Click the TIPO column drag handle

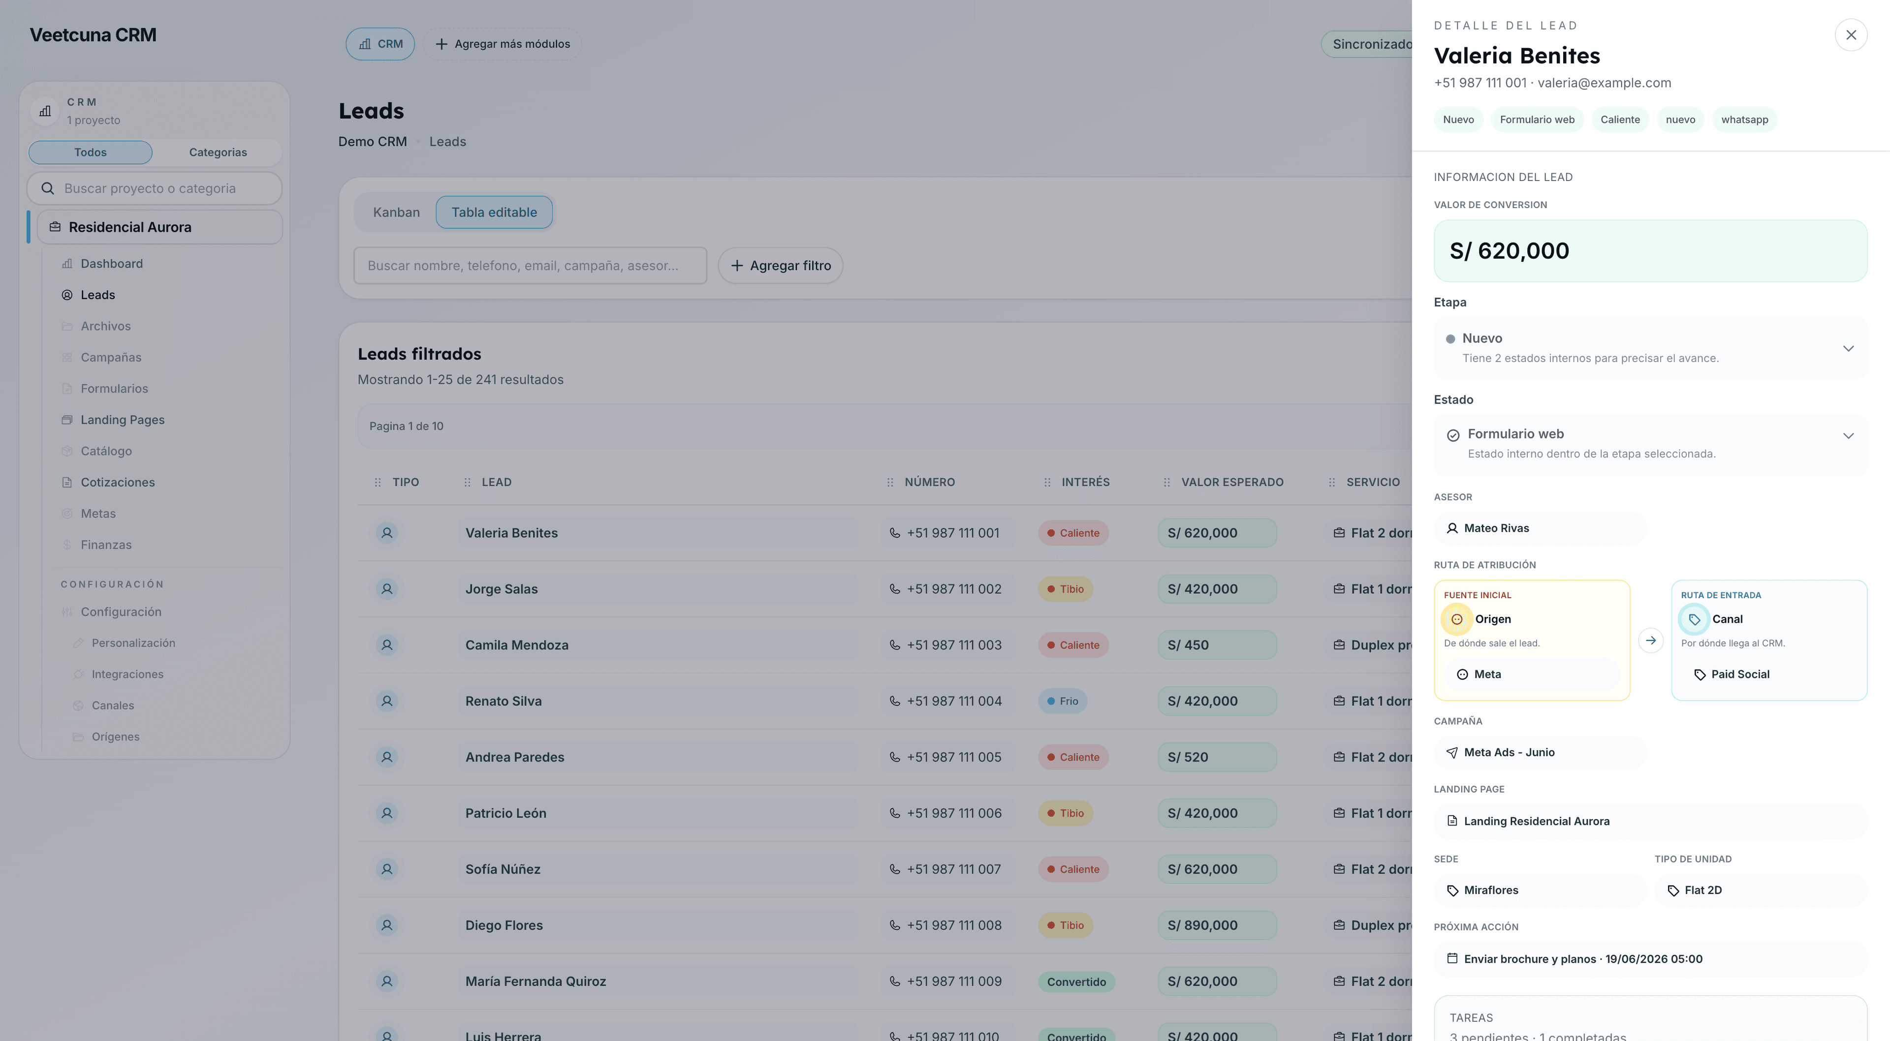(377, 482)
